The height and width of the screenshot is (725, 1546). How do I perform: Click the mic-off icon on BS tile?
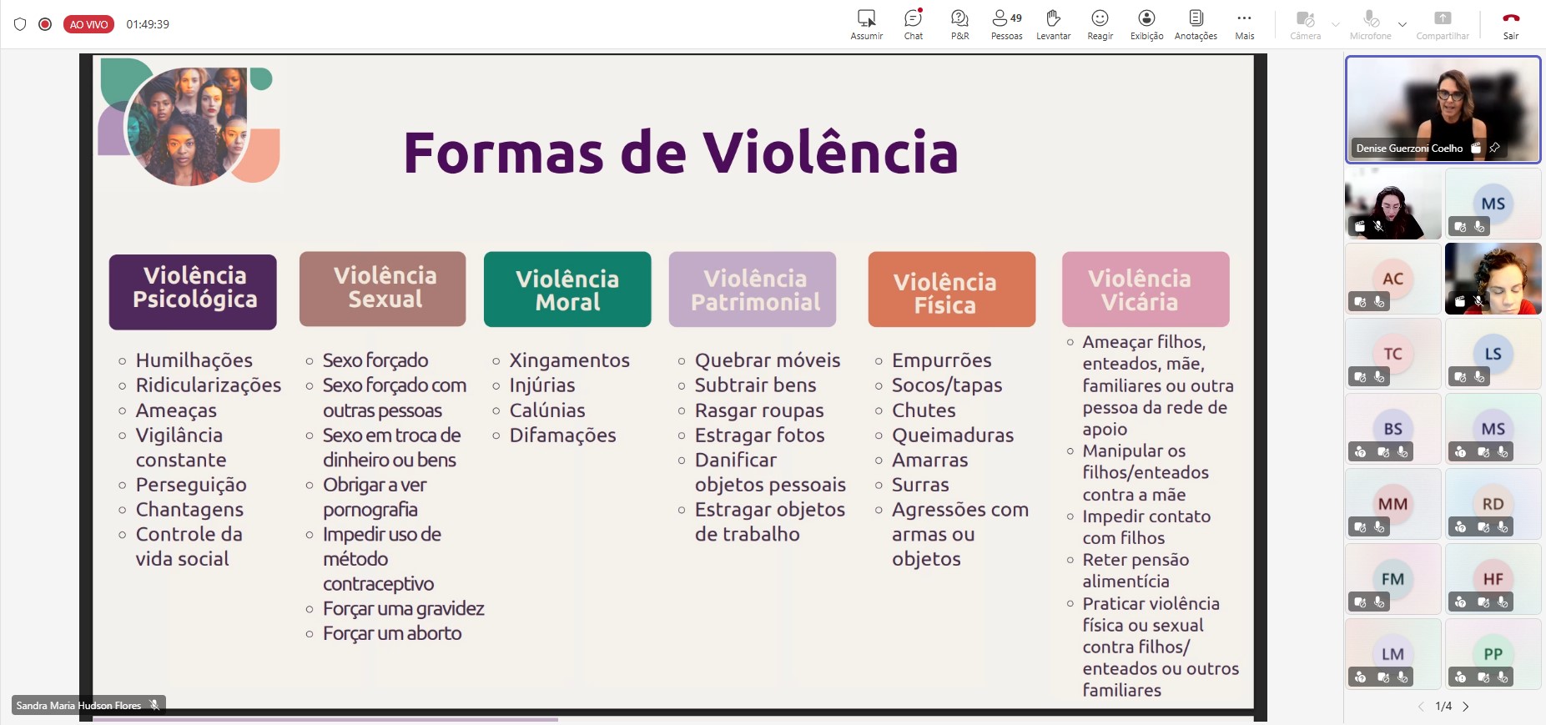[x=1402, y=452]
